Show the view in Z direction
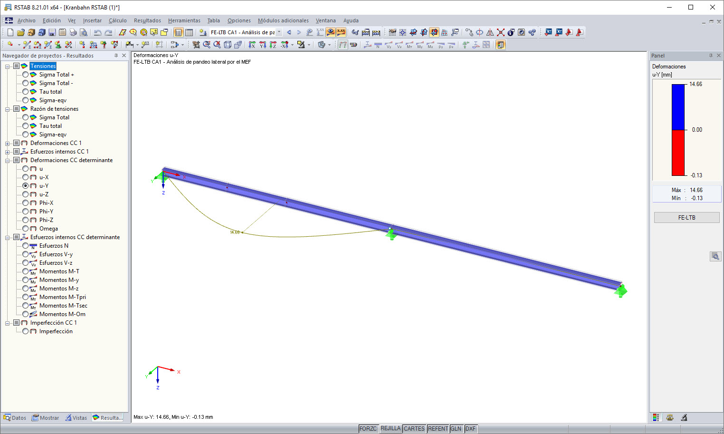 [x=273, y=45]
